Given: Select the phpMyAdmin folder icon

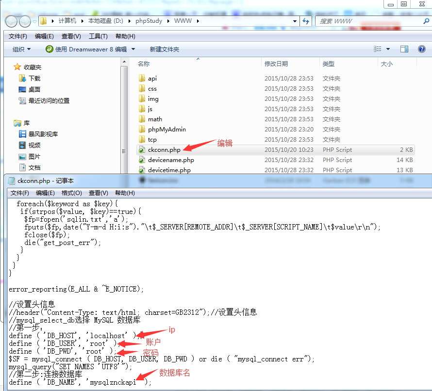Looking at the screenshot, I should point(142,129).
